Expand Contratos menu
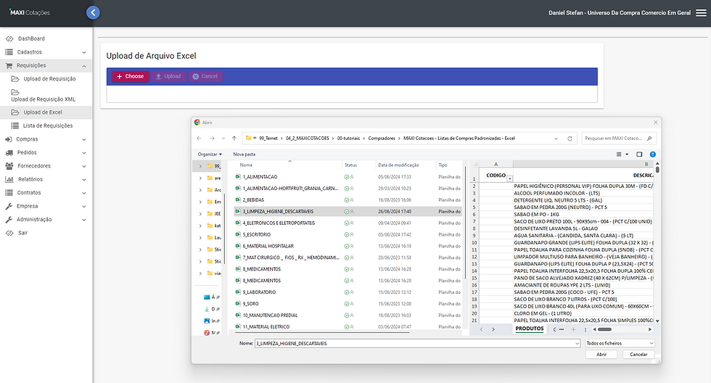The image size is (711, 383). coord(46,193)
